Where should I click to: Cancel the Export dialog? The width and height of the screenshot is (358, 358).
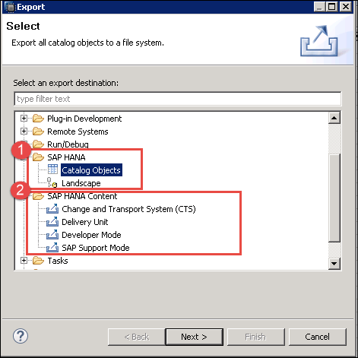pyautogui.click(x=318, y=337)
